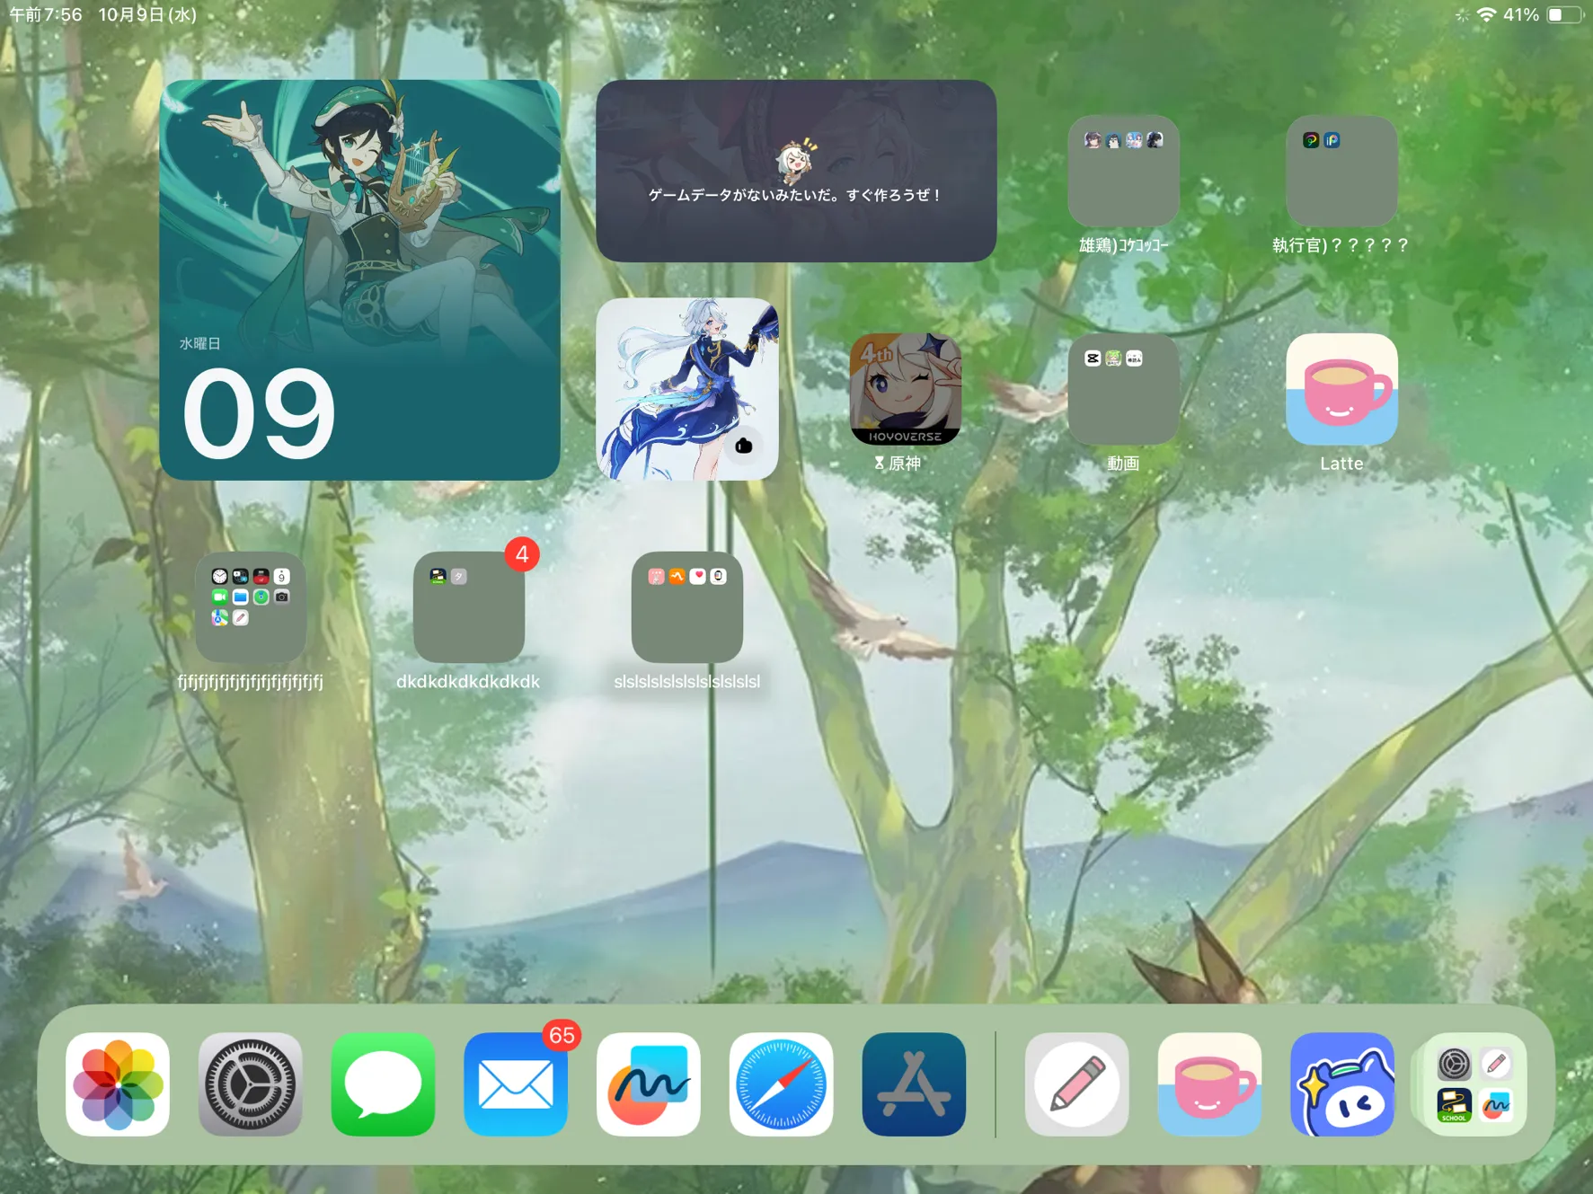The width and height of the screenshot is (1593, 1194).
Task: Tap the ゲームデータがないみたいだ message text
Action: [796, 195]
